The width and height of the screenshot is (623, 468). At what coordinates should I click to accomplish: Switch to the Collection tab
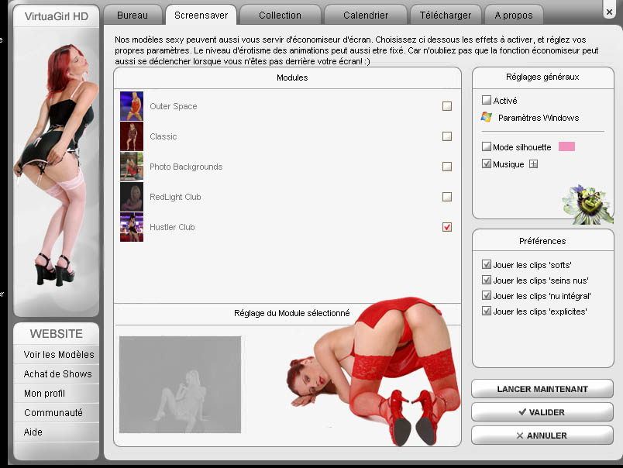[x=280, y=15]
